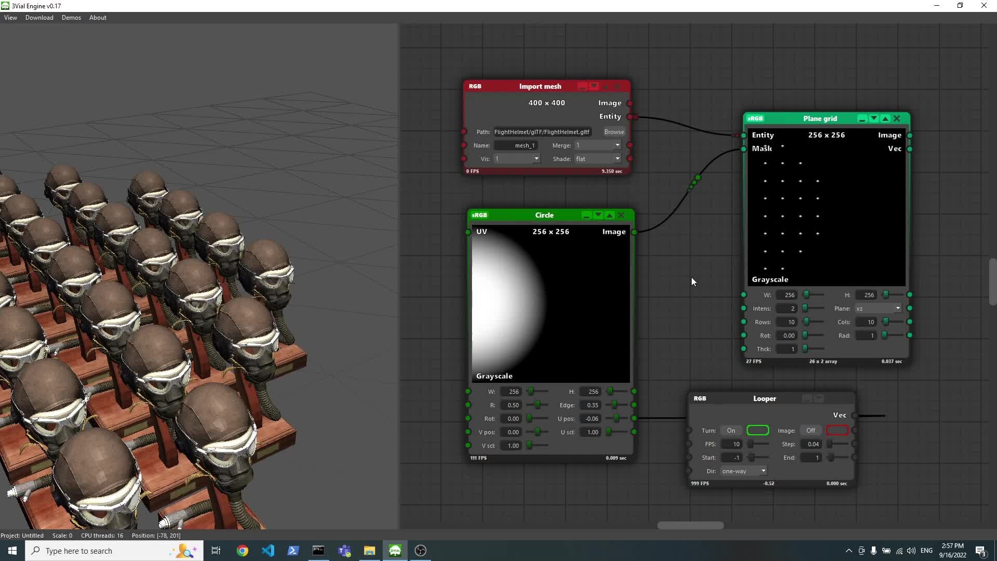Click the Grayscale output of the Circle node
The width and height of the screenshot is (997, 561).
(494, 376)
